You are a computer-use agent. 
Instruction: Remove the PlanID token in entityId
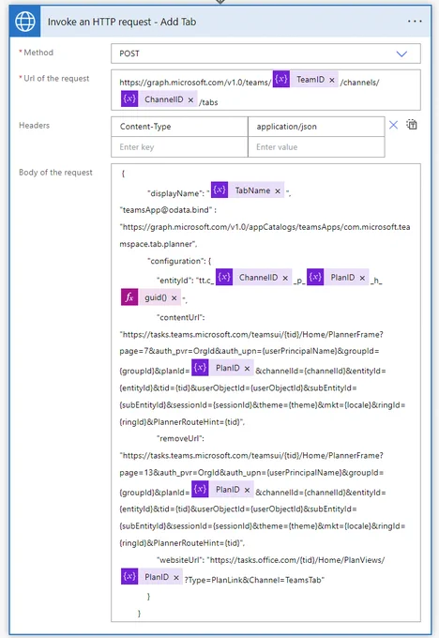coord(362,278)
